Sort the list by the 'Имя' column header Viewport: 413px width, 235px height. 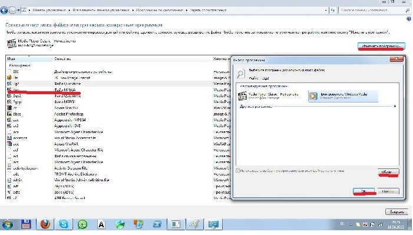pos(29,59)
